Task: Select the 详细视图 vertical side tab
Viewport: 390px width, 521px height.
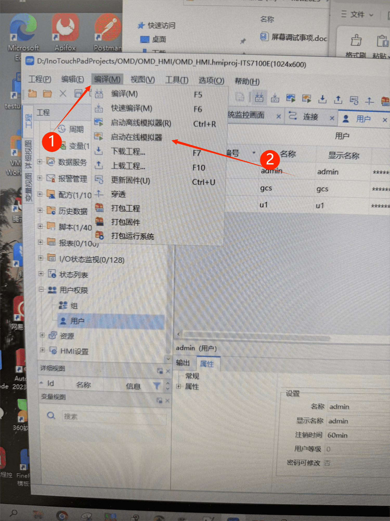Action: tap(28, 154)
